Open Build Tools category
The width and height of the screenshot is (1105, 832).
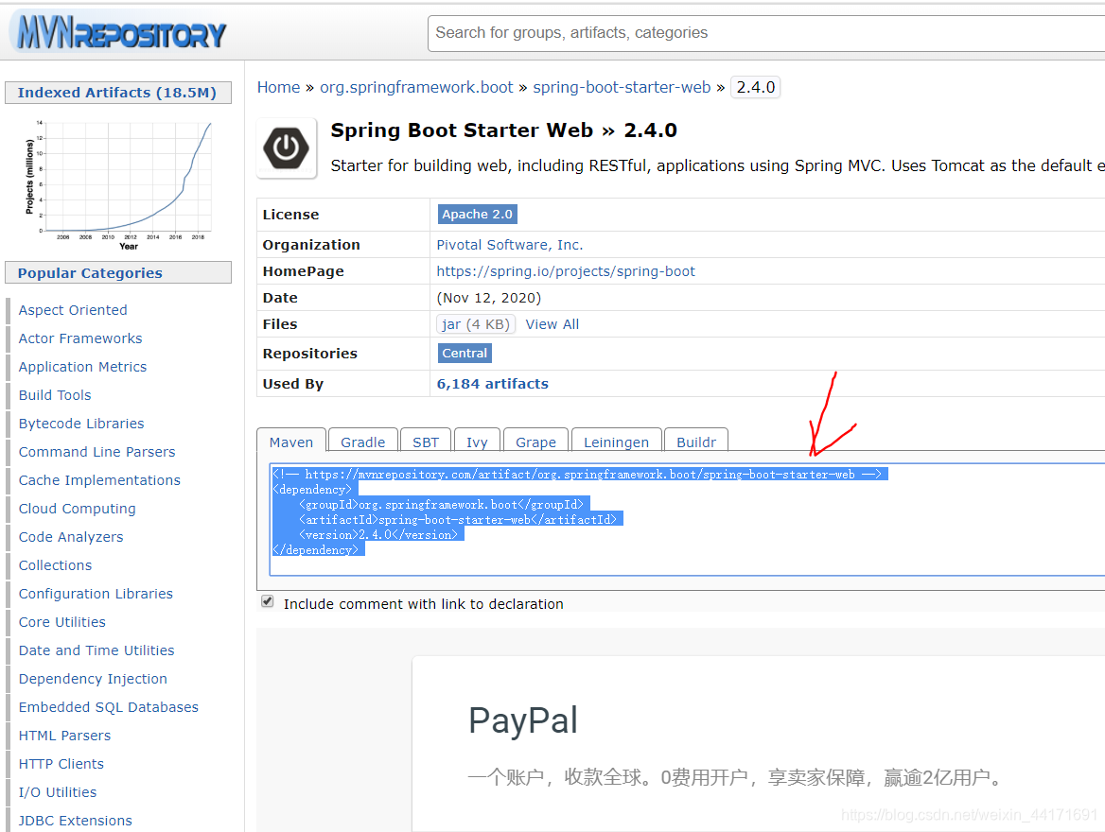click(55, 395)
